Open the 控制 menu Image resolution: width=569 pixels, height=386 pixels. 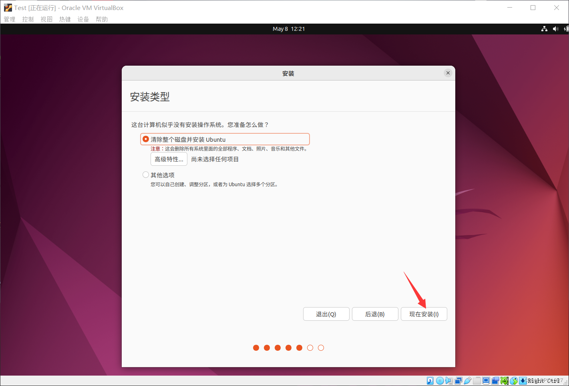pyautogui.click(x=28, y=19)
